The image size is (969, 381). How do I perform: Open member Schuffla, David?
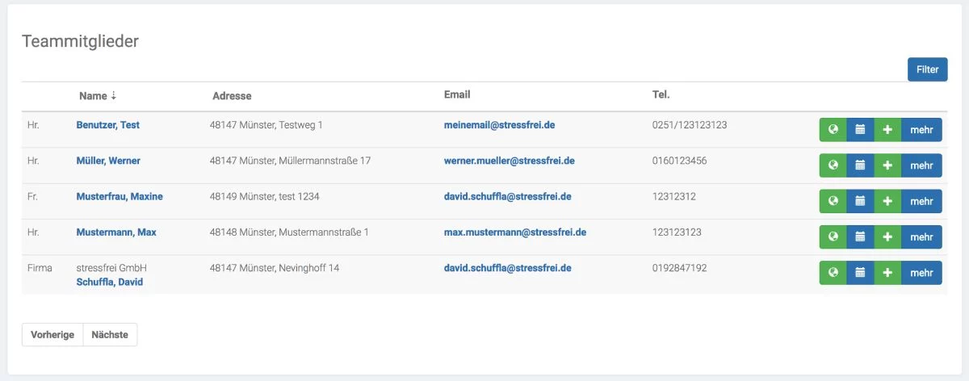pyautogui.click(x=110, y=282)
